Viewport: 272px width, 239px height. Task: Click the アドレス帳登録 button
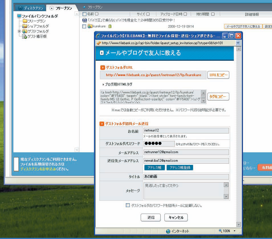pyautogui.click(x=180, y=168)
